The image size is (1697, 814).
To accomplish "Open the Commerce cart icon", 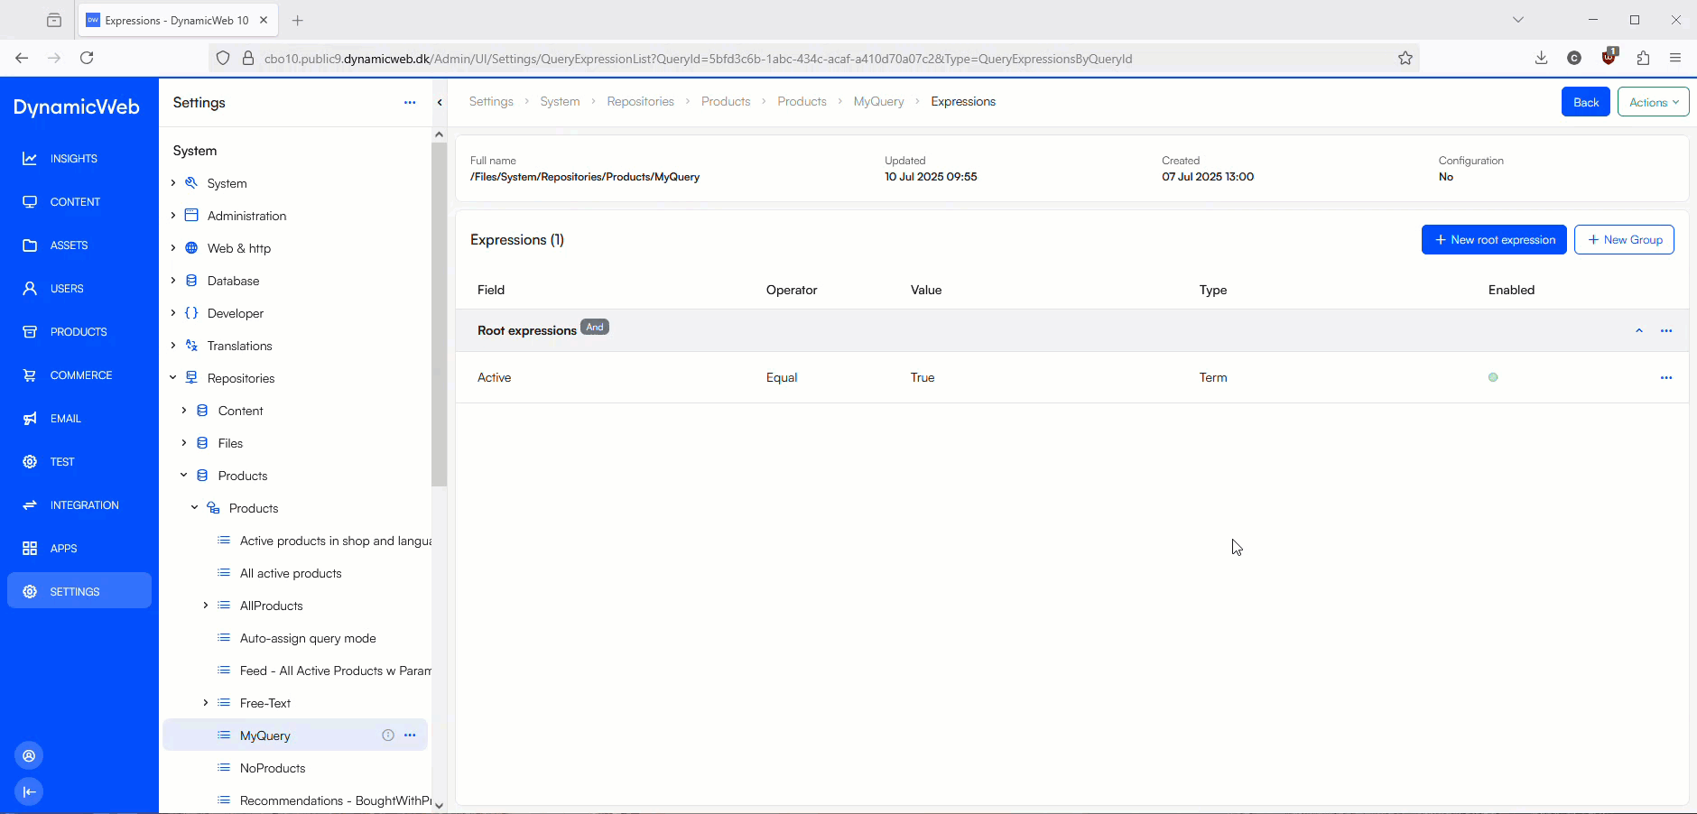I will (30, 375).
